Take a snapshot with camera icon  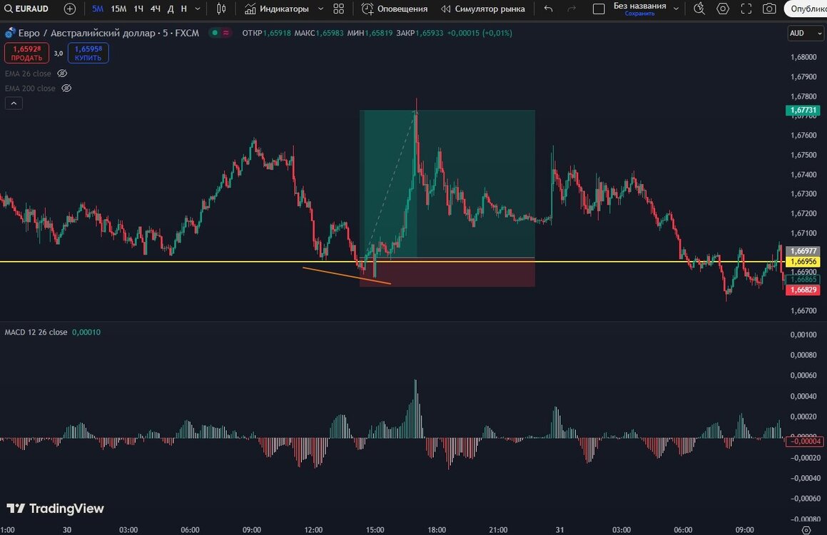pyautogui.click(x=769, y=9)
